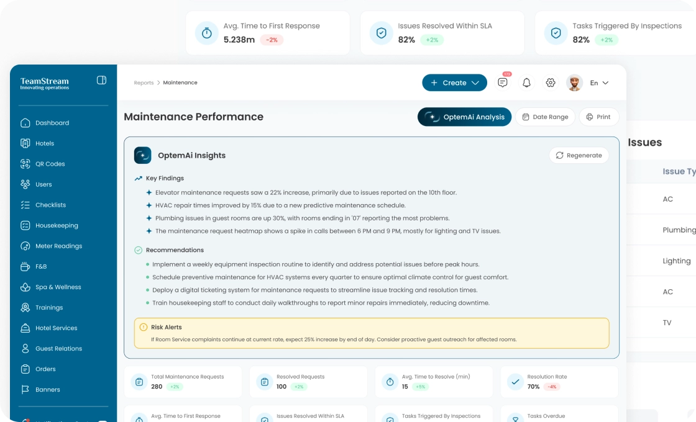The height and width of the screenshot is (422, 696).
Task: Click the user profile avatar
Action: 574,83
